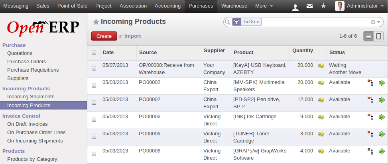The image size is (388, 164).
Task: Select all rows with header checkbox
Action: 94,52
